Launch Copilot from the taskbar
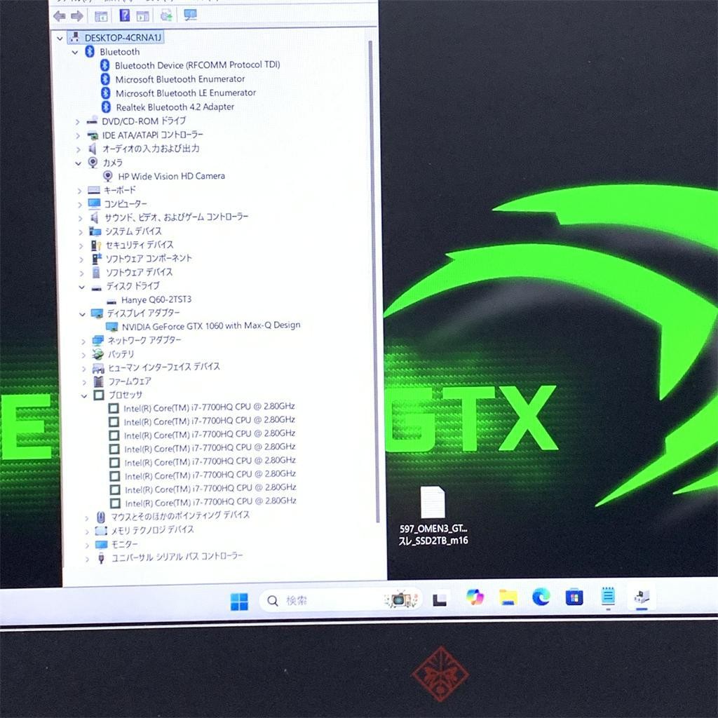 click(475, 597)
